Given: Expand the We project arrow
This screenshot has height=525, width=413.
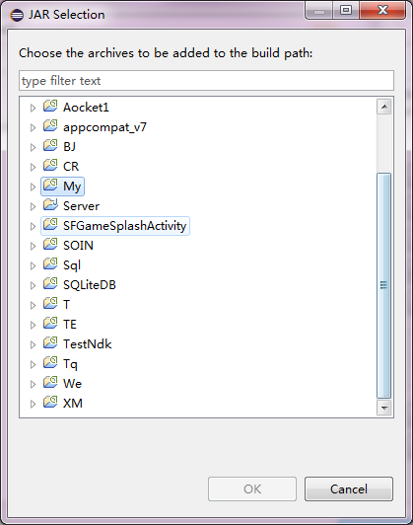Looking at the screenshot, I should [33, 385].
